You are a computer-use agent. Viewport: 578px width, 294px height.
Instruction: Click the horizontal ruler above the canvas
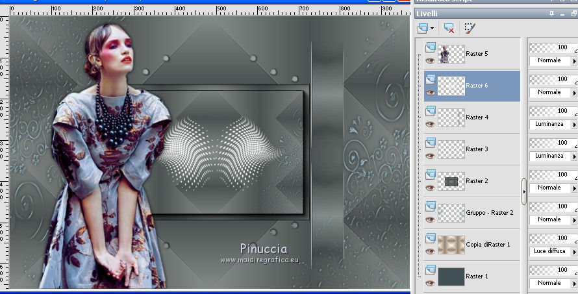tap(209, 10)
